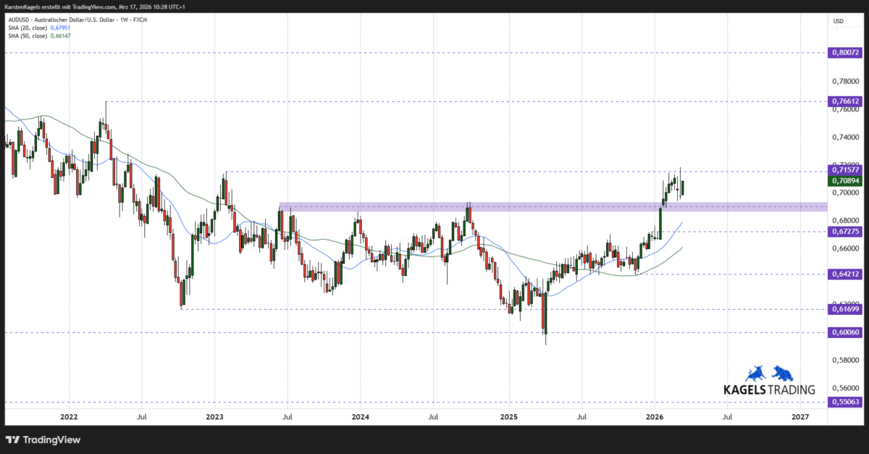The height and width of the screenshot is (454, 869).
Task: Toggle the 0,80072 price alert line
Action: pos(844,52)
